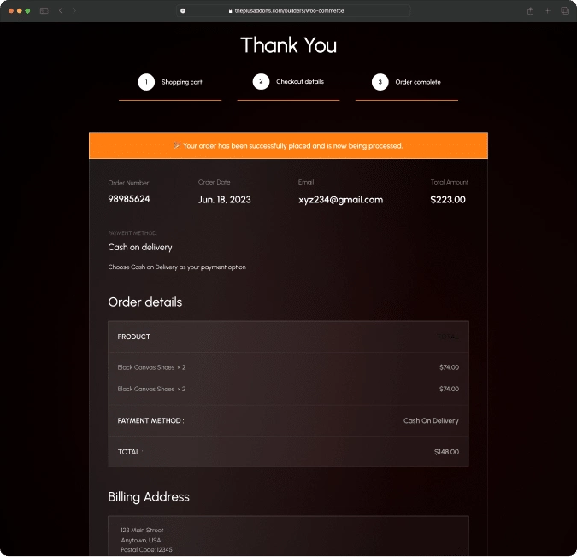Open a new tab with the plus icon
The image size is (577, 557).
point(547,10)
